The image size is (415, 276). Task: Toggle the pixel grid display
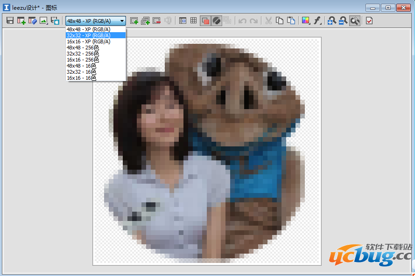(193, 21)
